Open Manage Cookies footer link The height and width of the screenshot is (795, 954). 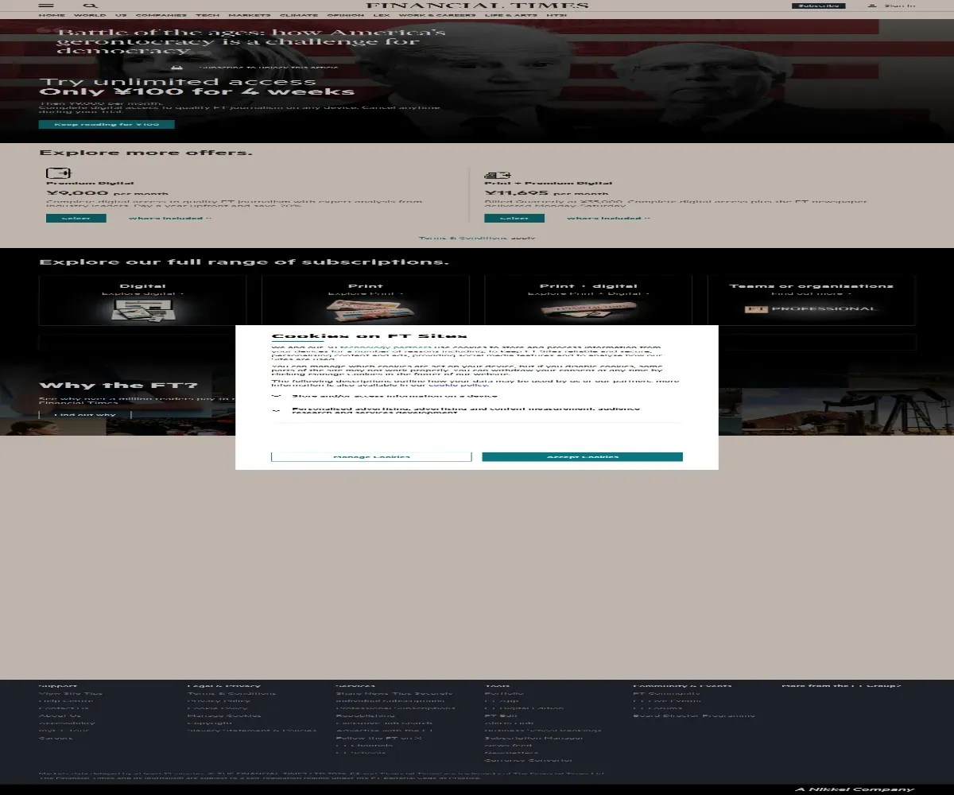pos(224,715)
